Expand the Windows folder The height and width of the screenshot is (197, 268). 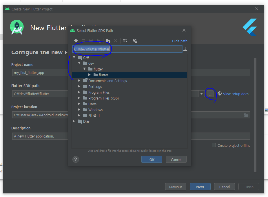coord(79,110)
